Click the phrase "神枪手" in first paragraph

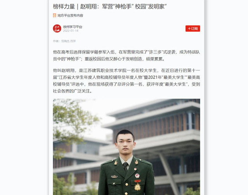73,59
